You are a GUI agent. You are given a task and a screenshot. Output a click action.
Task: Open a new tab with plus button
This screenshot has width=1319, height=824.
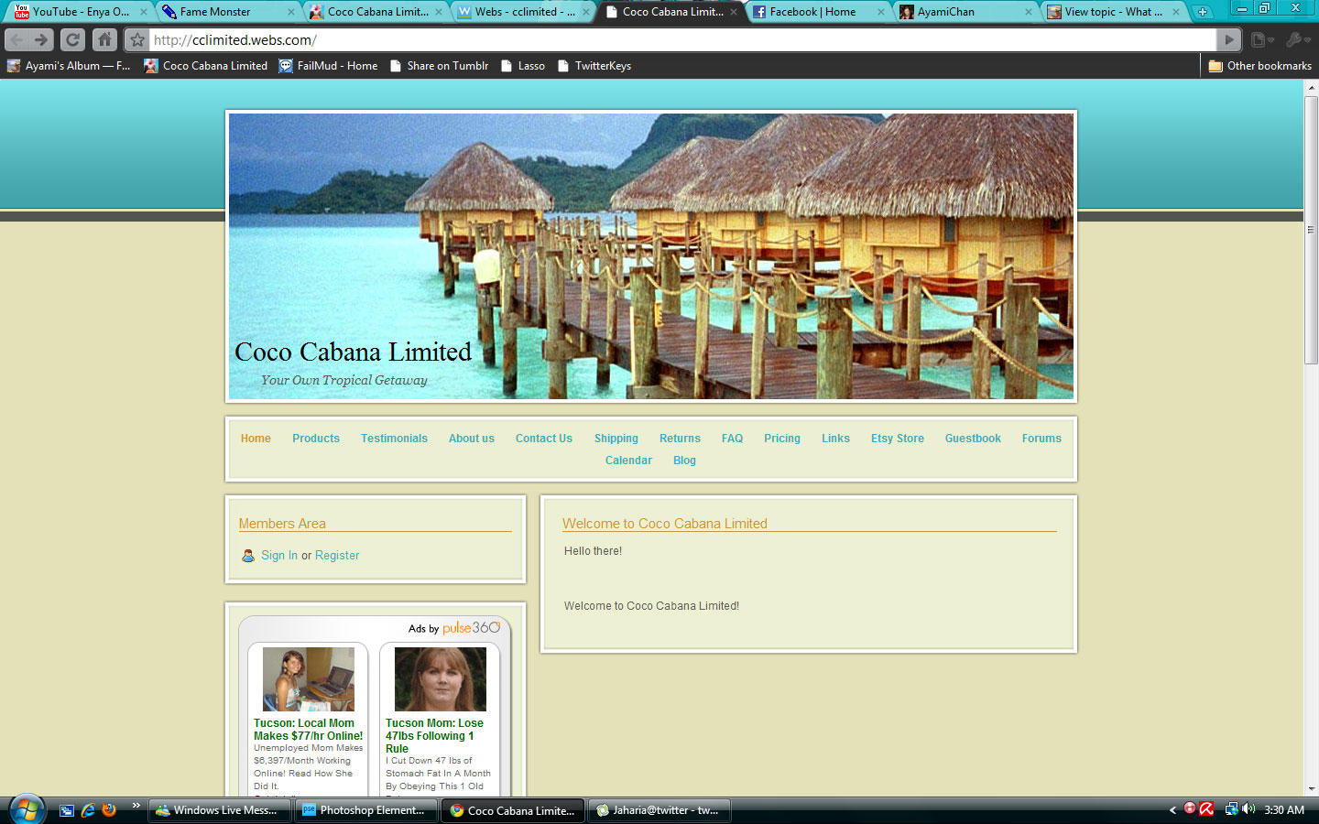1202,12
